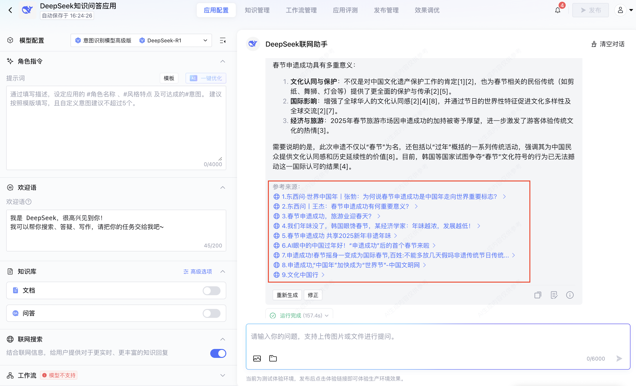Click the 发布 publish button
The width and height of the screenshot is (636, 386).
[x=590, y=10]
